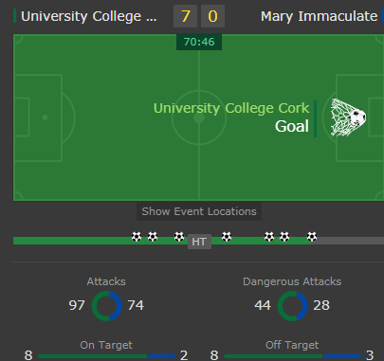Click the second goal ball on timeline
Viewport: 384px width, 361px height.
pos(153,237)
